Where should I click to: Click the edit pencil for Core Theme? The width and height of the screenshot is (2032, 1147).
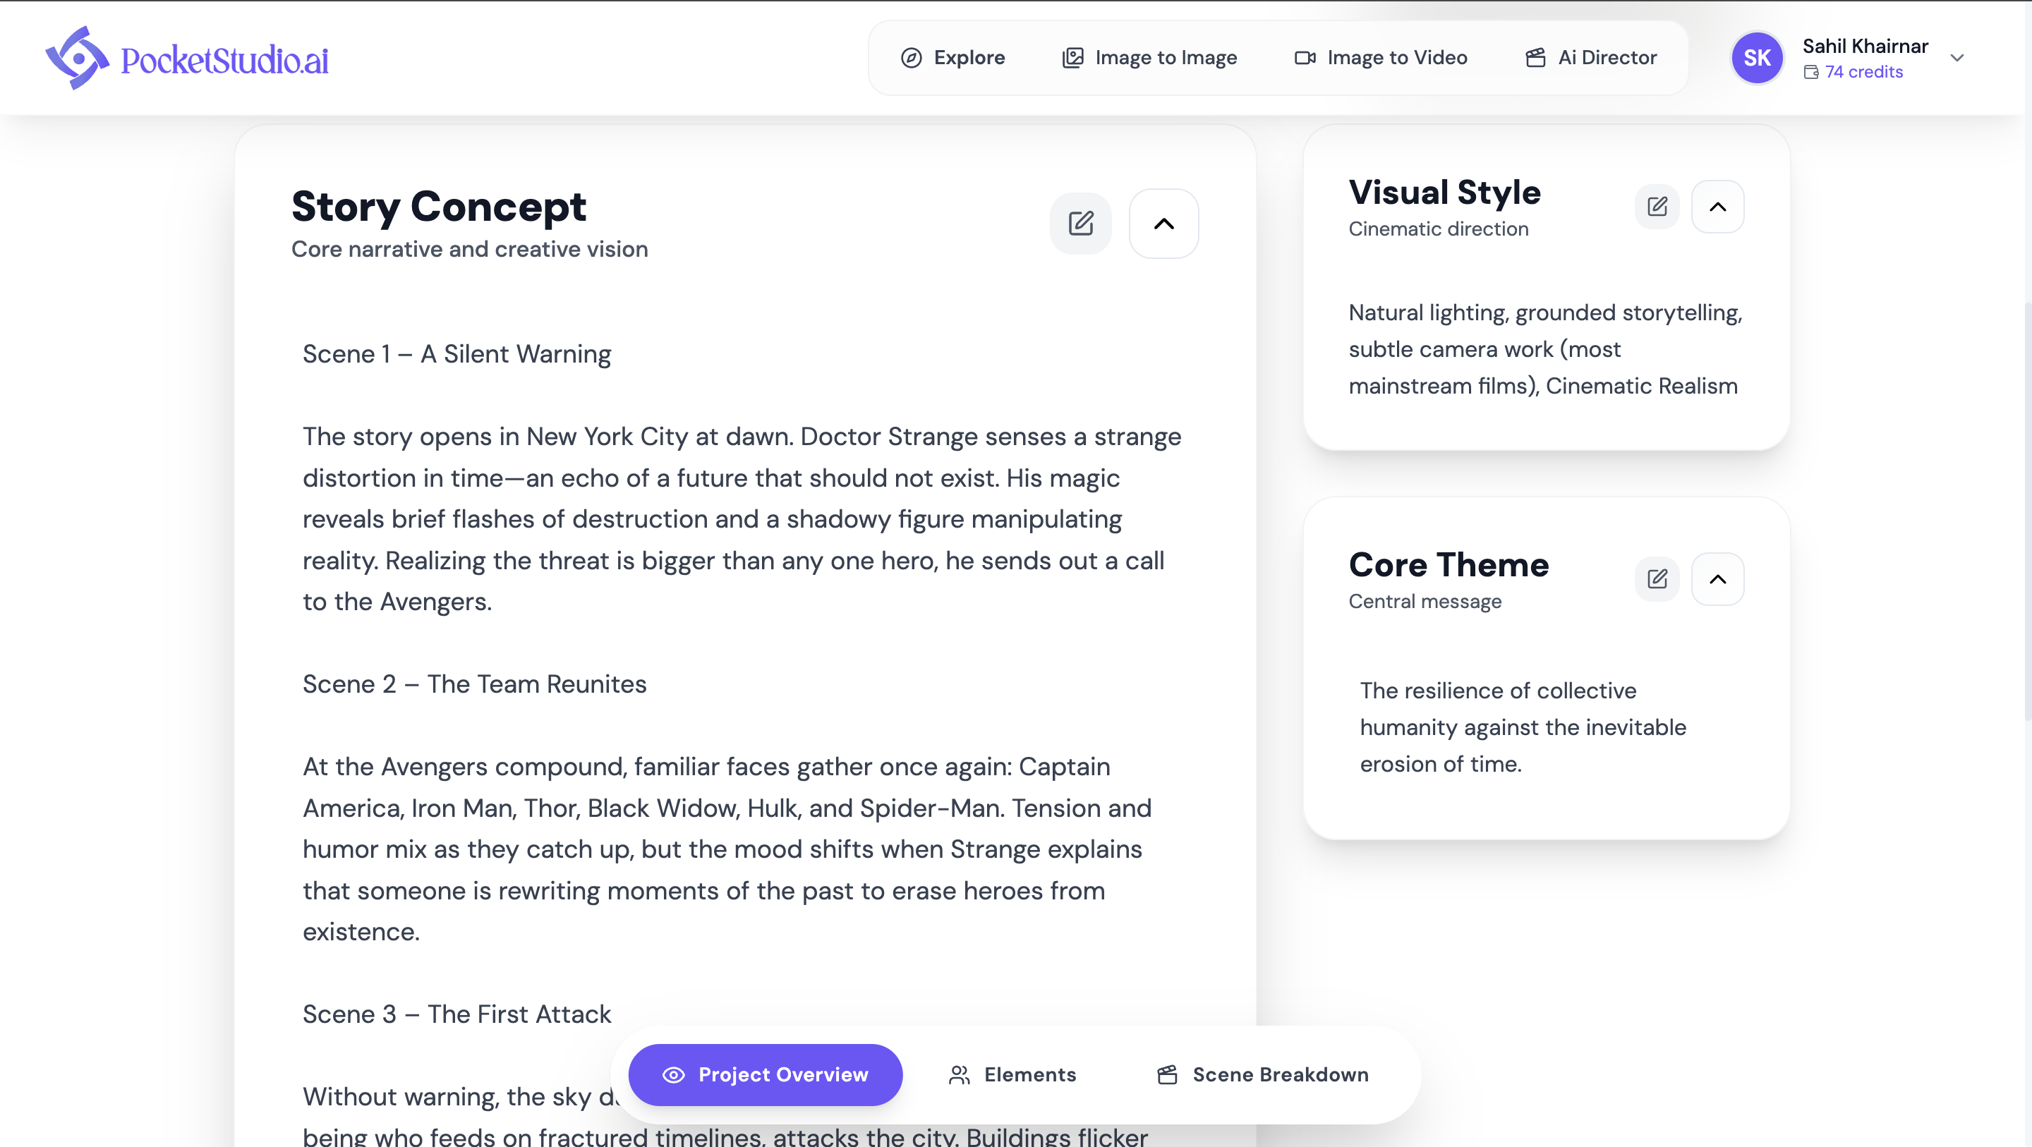point(1657,578)
